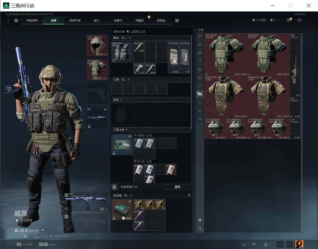Click the lock icon in warehouse sidebar
The height and width of the screenshot is (249, 318).
pyautogui.click(x=200, y=111)
